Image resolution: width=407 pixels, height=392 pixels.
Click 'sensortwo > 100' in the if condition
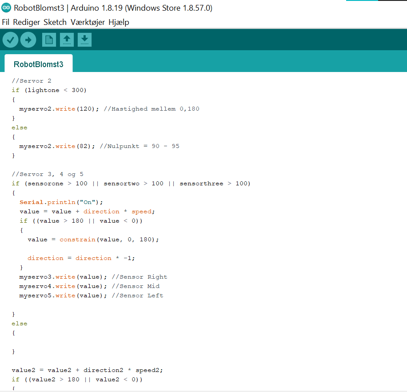tap(133, 184)
